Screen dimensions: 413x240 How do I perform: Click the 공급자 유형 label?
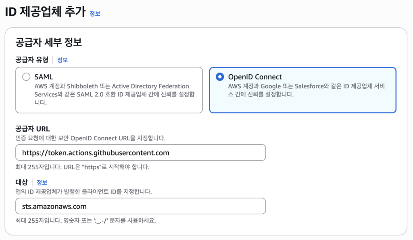click(x=32, y=60)
